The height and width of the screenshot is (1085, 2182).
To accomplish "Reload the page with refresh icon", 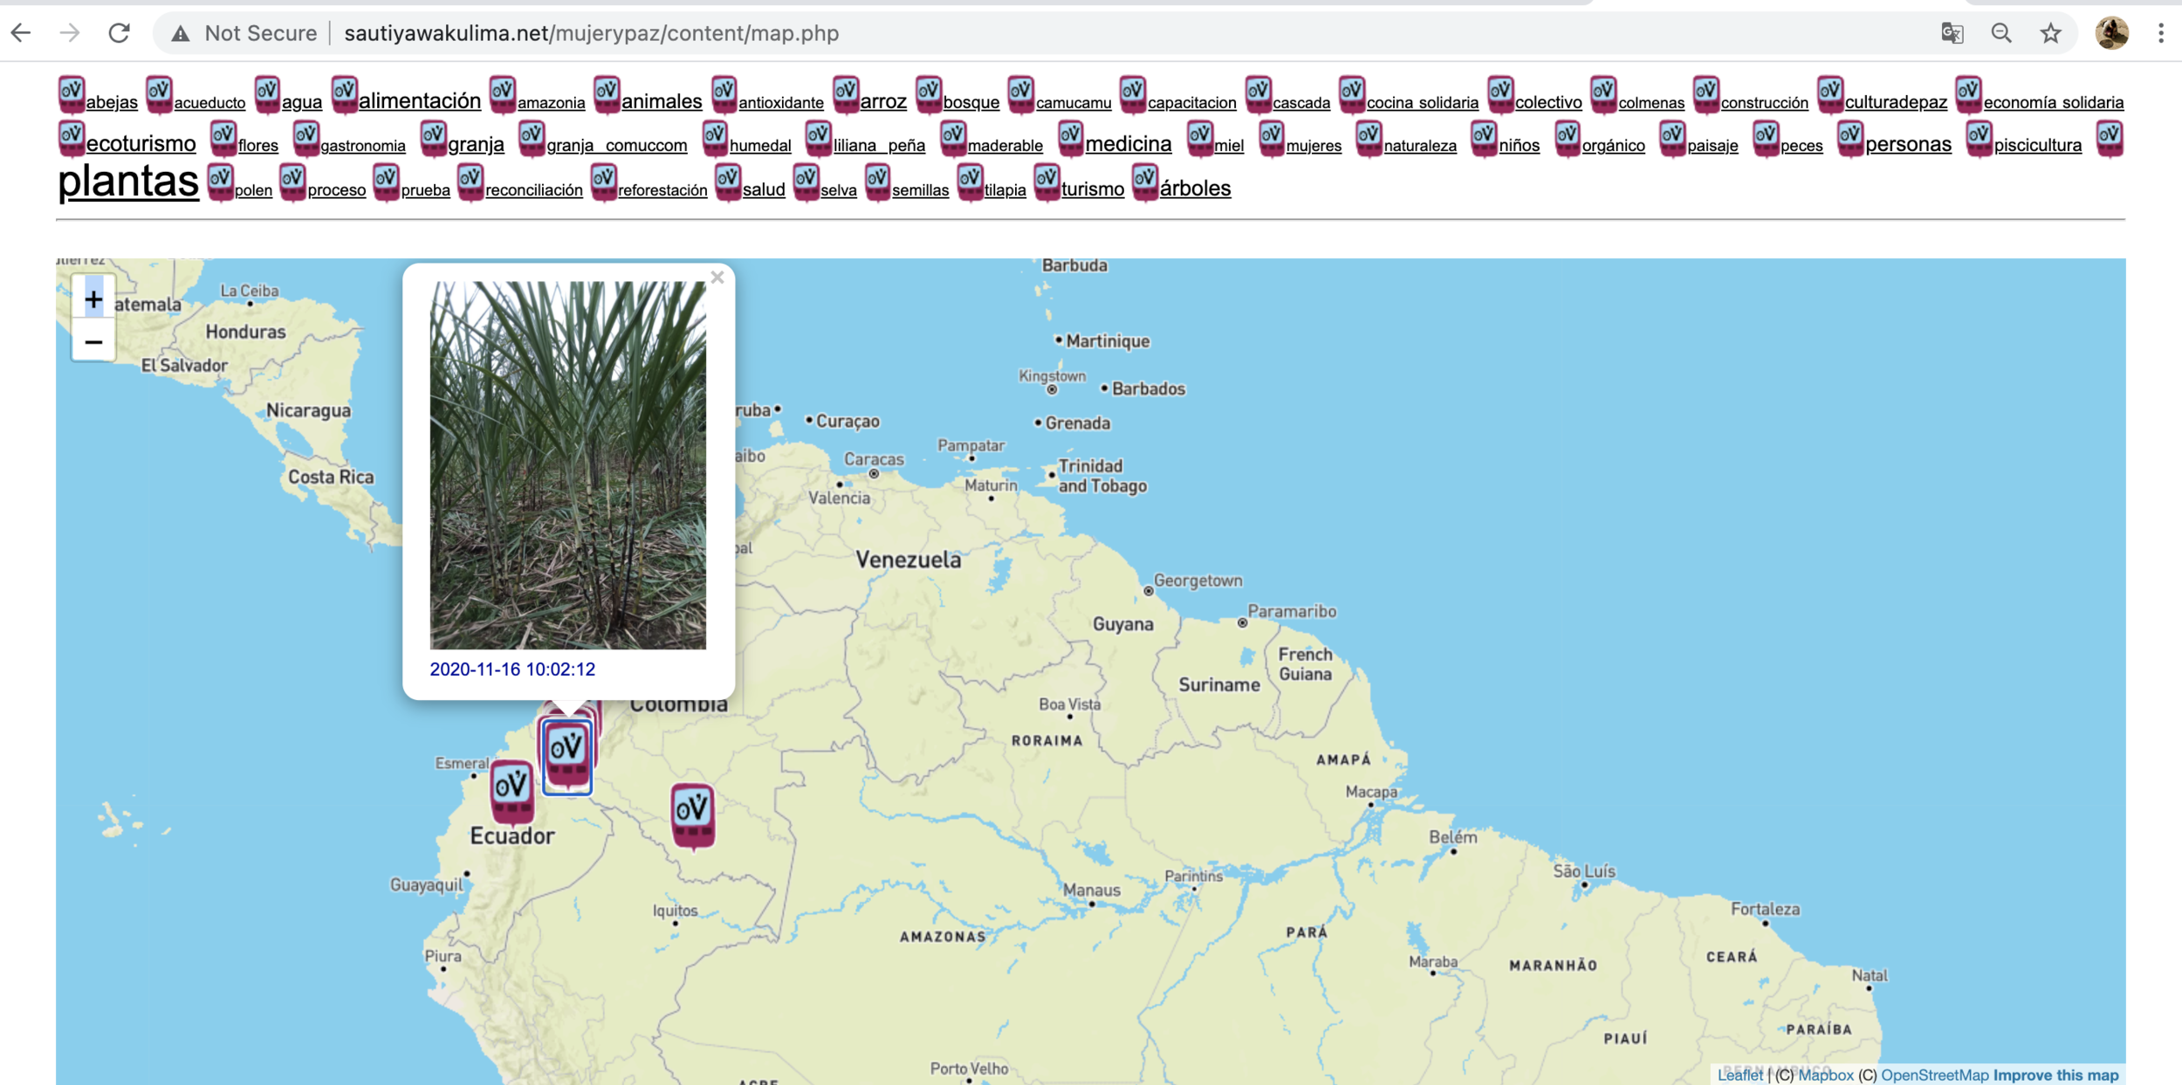I will click(x=119, y=33).
